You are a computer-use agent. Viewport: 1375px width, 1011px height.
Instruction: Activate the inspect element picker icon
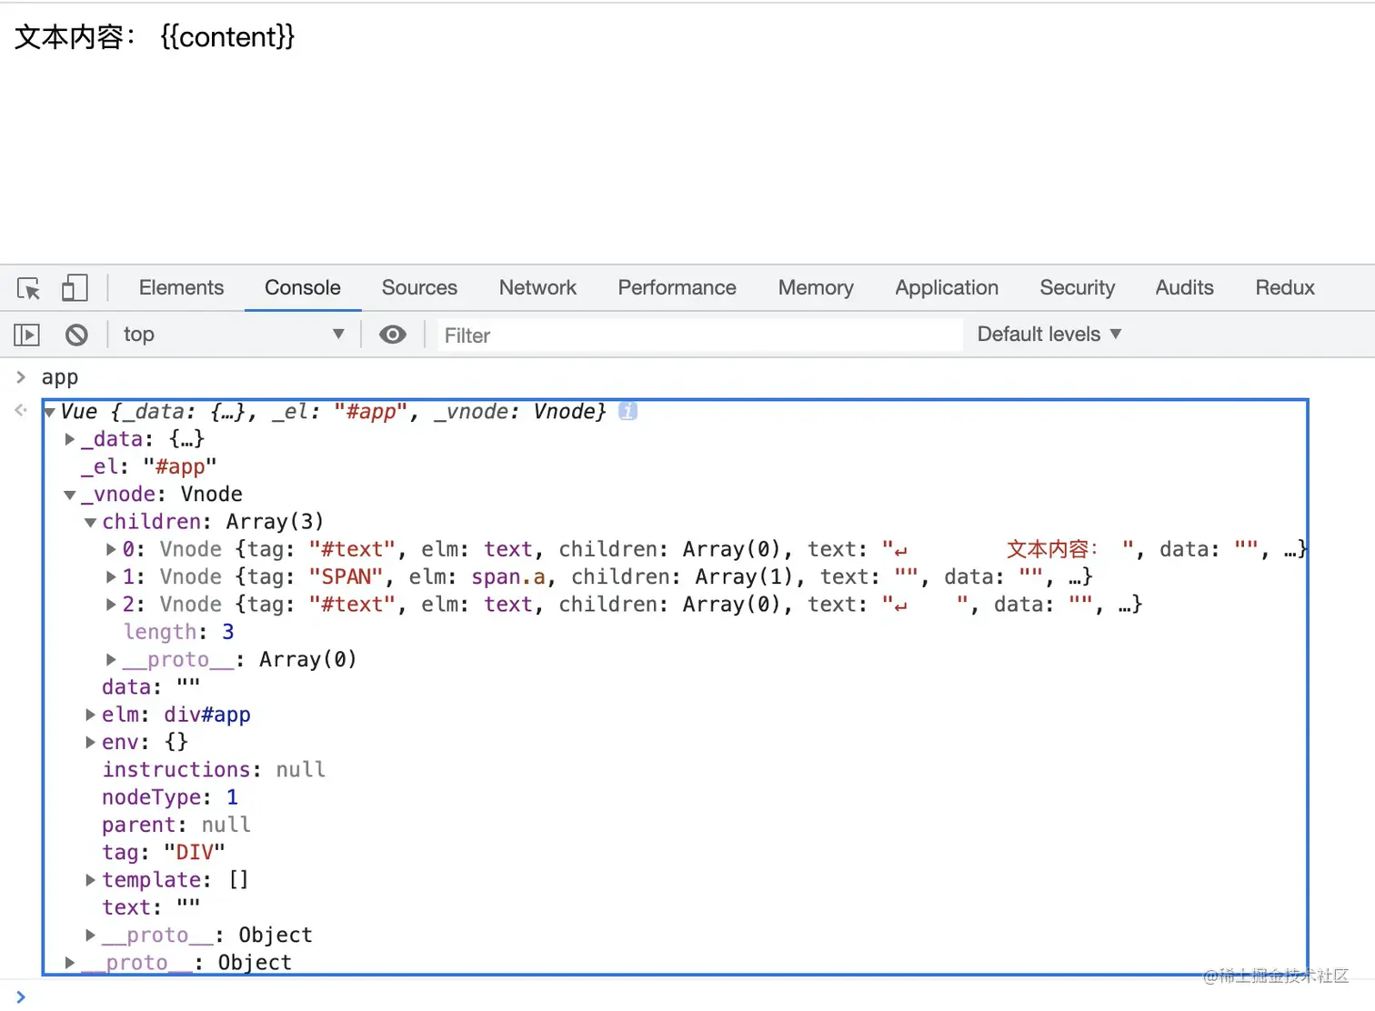pos(29,288)
